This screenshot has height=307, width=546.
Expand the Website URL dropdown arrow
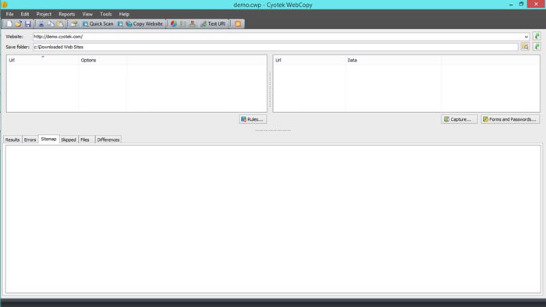click(526, 37)
